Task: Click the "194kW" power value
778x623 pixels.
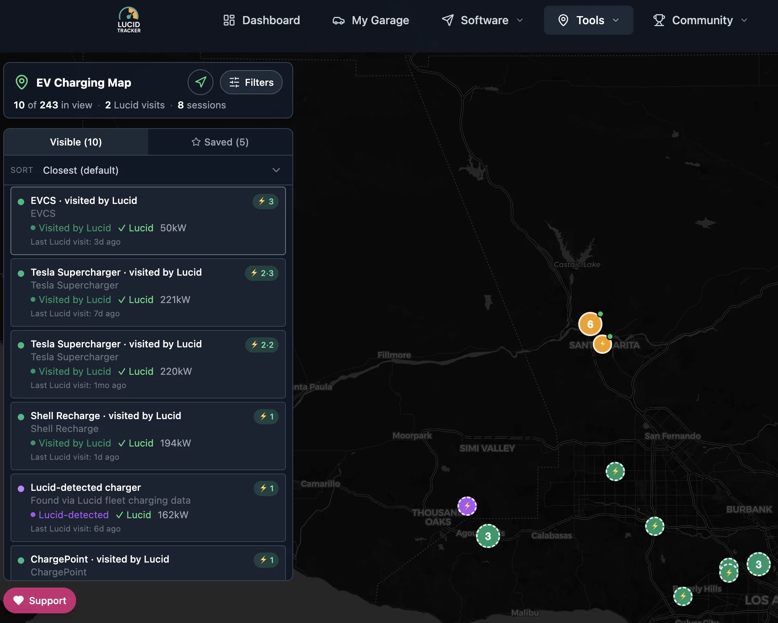Action: pyautogui.click(x=176, y=443)
